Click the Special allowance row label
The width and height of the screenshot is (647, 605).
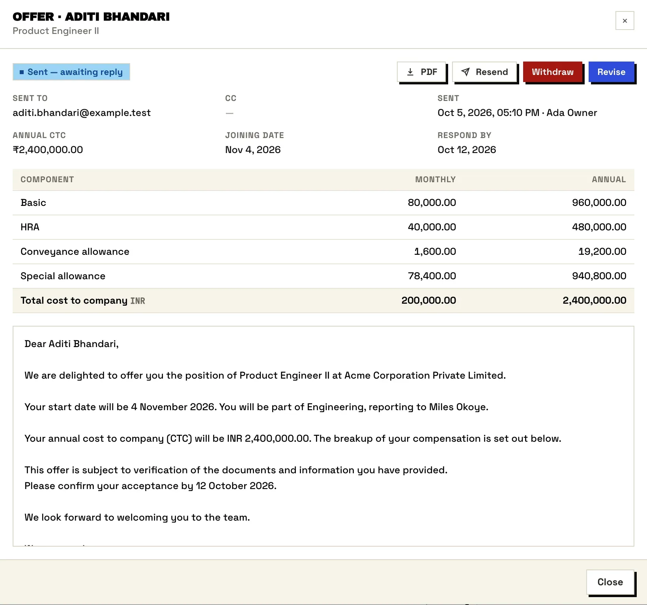click(63, 276)
